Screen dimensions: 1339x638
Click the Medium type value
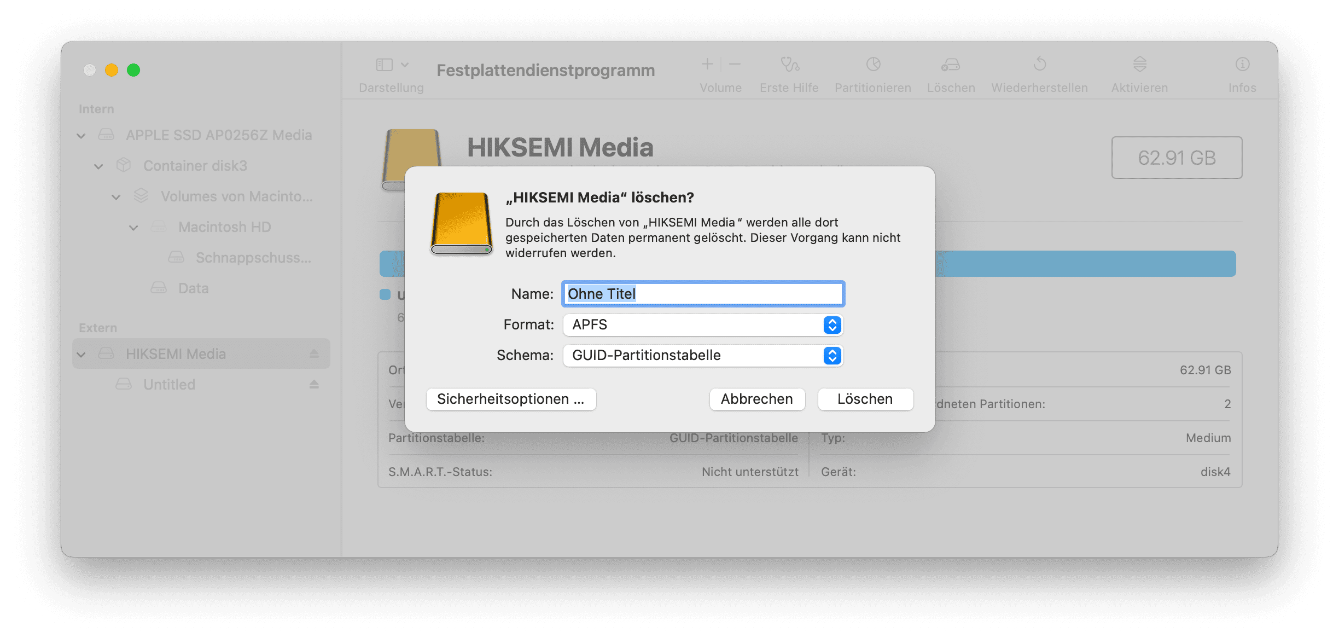pyautogui.click(x=1208, y=438)
